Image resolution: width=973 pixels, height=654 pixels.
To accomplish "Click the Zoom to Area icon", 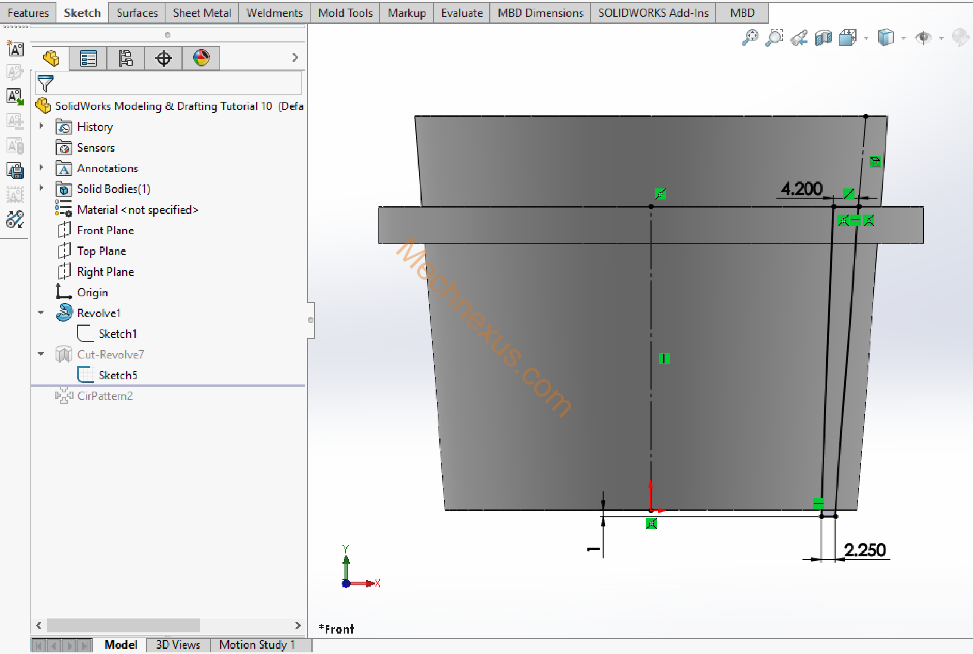I will [774, 38].
